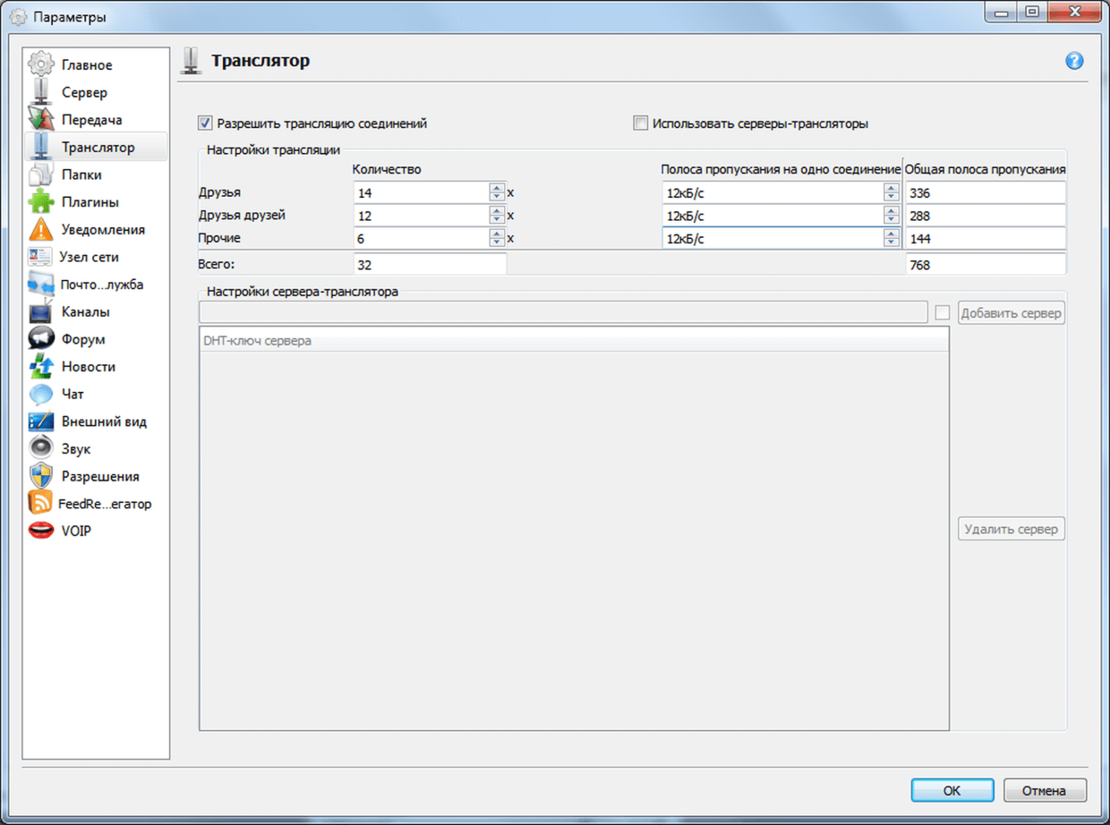Click the FeedReader RSS icon
Image resolution: width=1110 pixels, height=825 pixels.
click(41, 504)
